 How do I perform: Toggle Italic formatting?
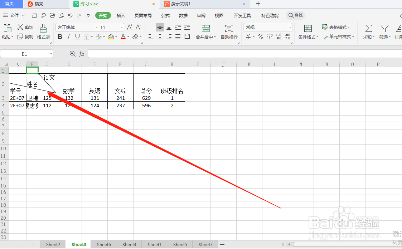tap(68, 36)
